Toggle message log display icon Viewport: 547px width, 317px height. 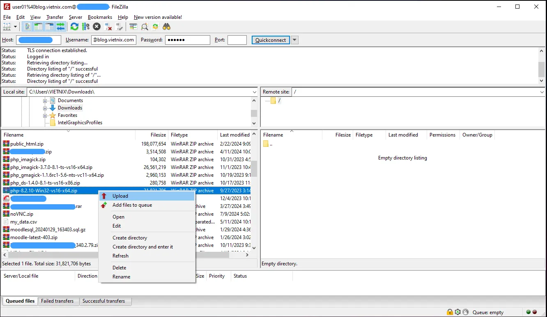(28, 27)
